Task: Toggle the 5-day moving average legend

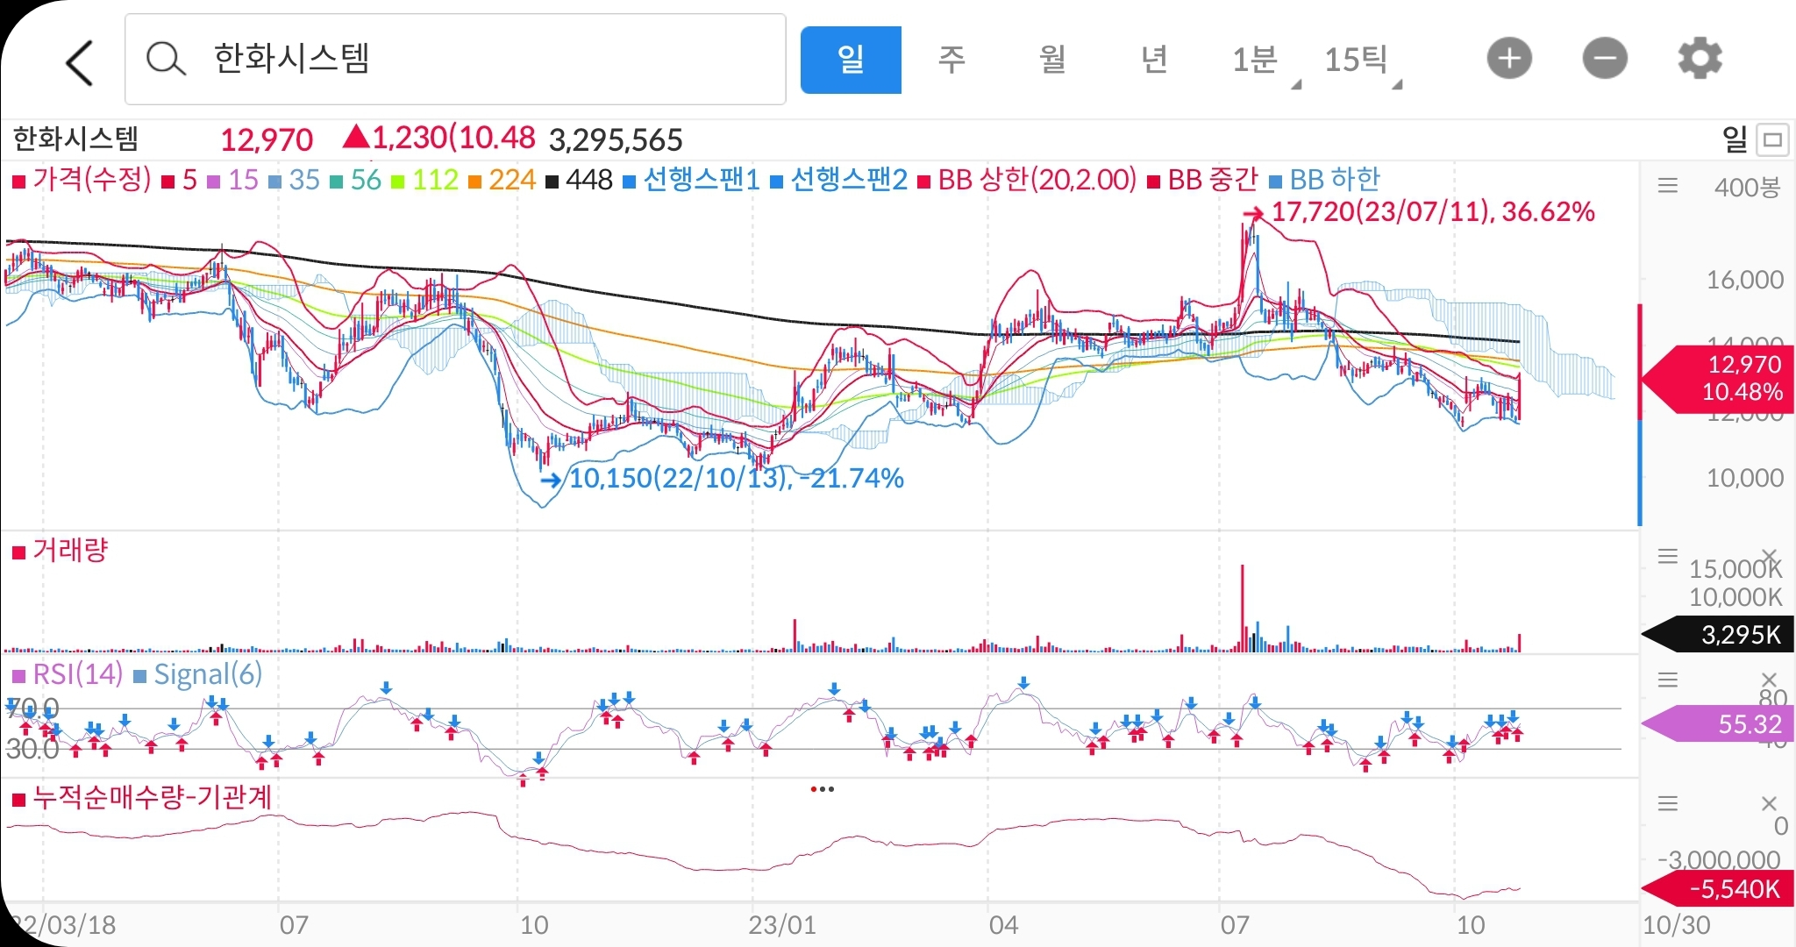Action: (x=180, y=180)
